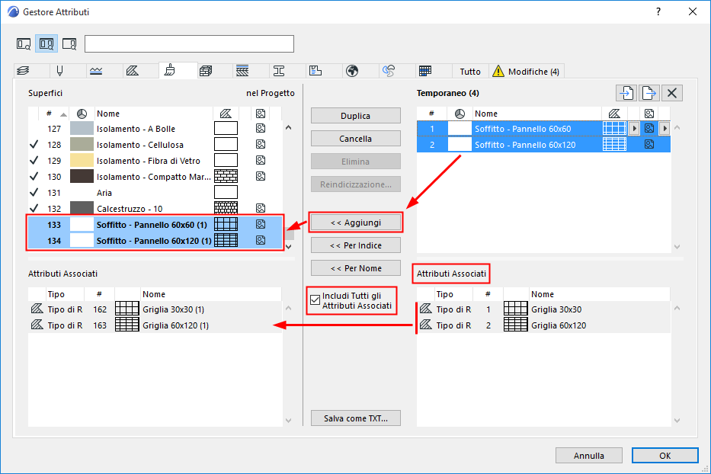Click dark swatch of Isolamento - Compatto Mar
The width and height of the screenshot is (711, 474).
coord(82,177)
